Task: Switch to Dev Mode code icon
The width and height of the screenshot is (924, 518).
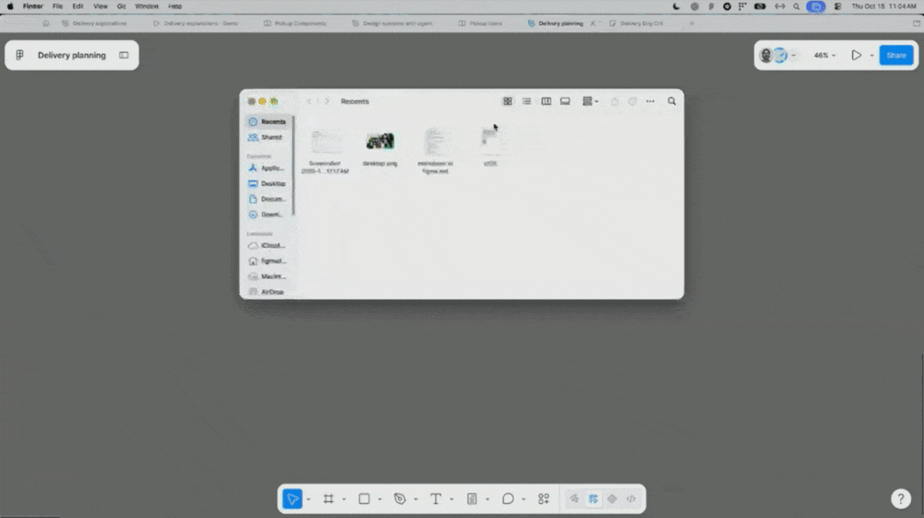Action: pos(631,499)
